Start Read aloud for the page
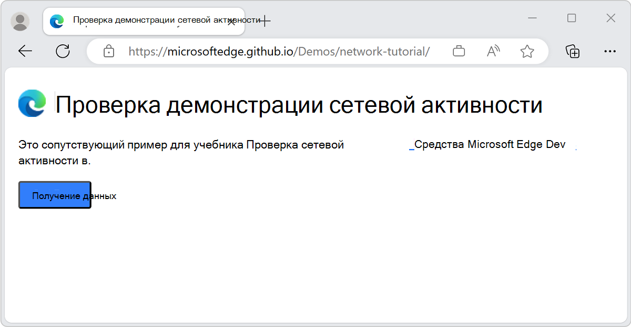 coord(493,51)
